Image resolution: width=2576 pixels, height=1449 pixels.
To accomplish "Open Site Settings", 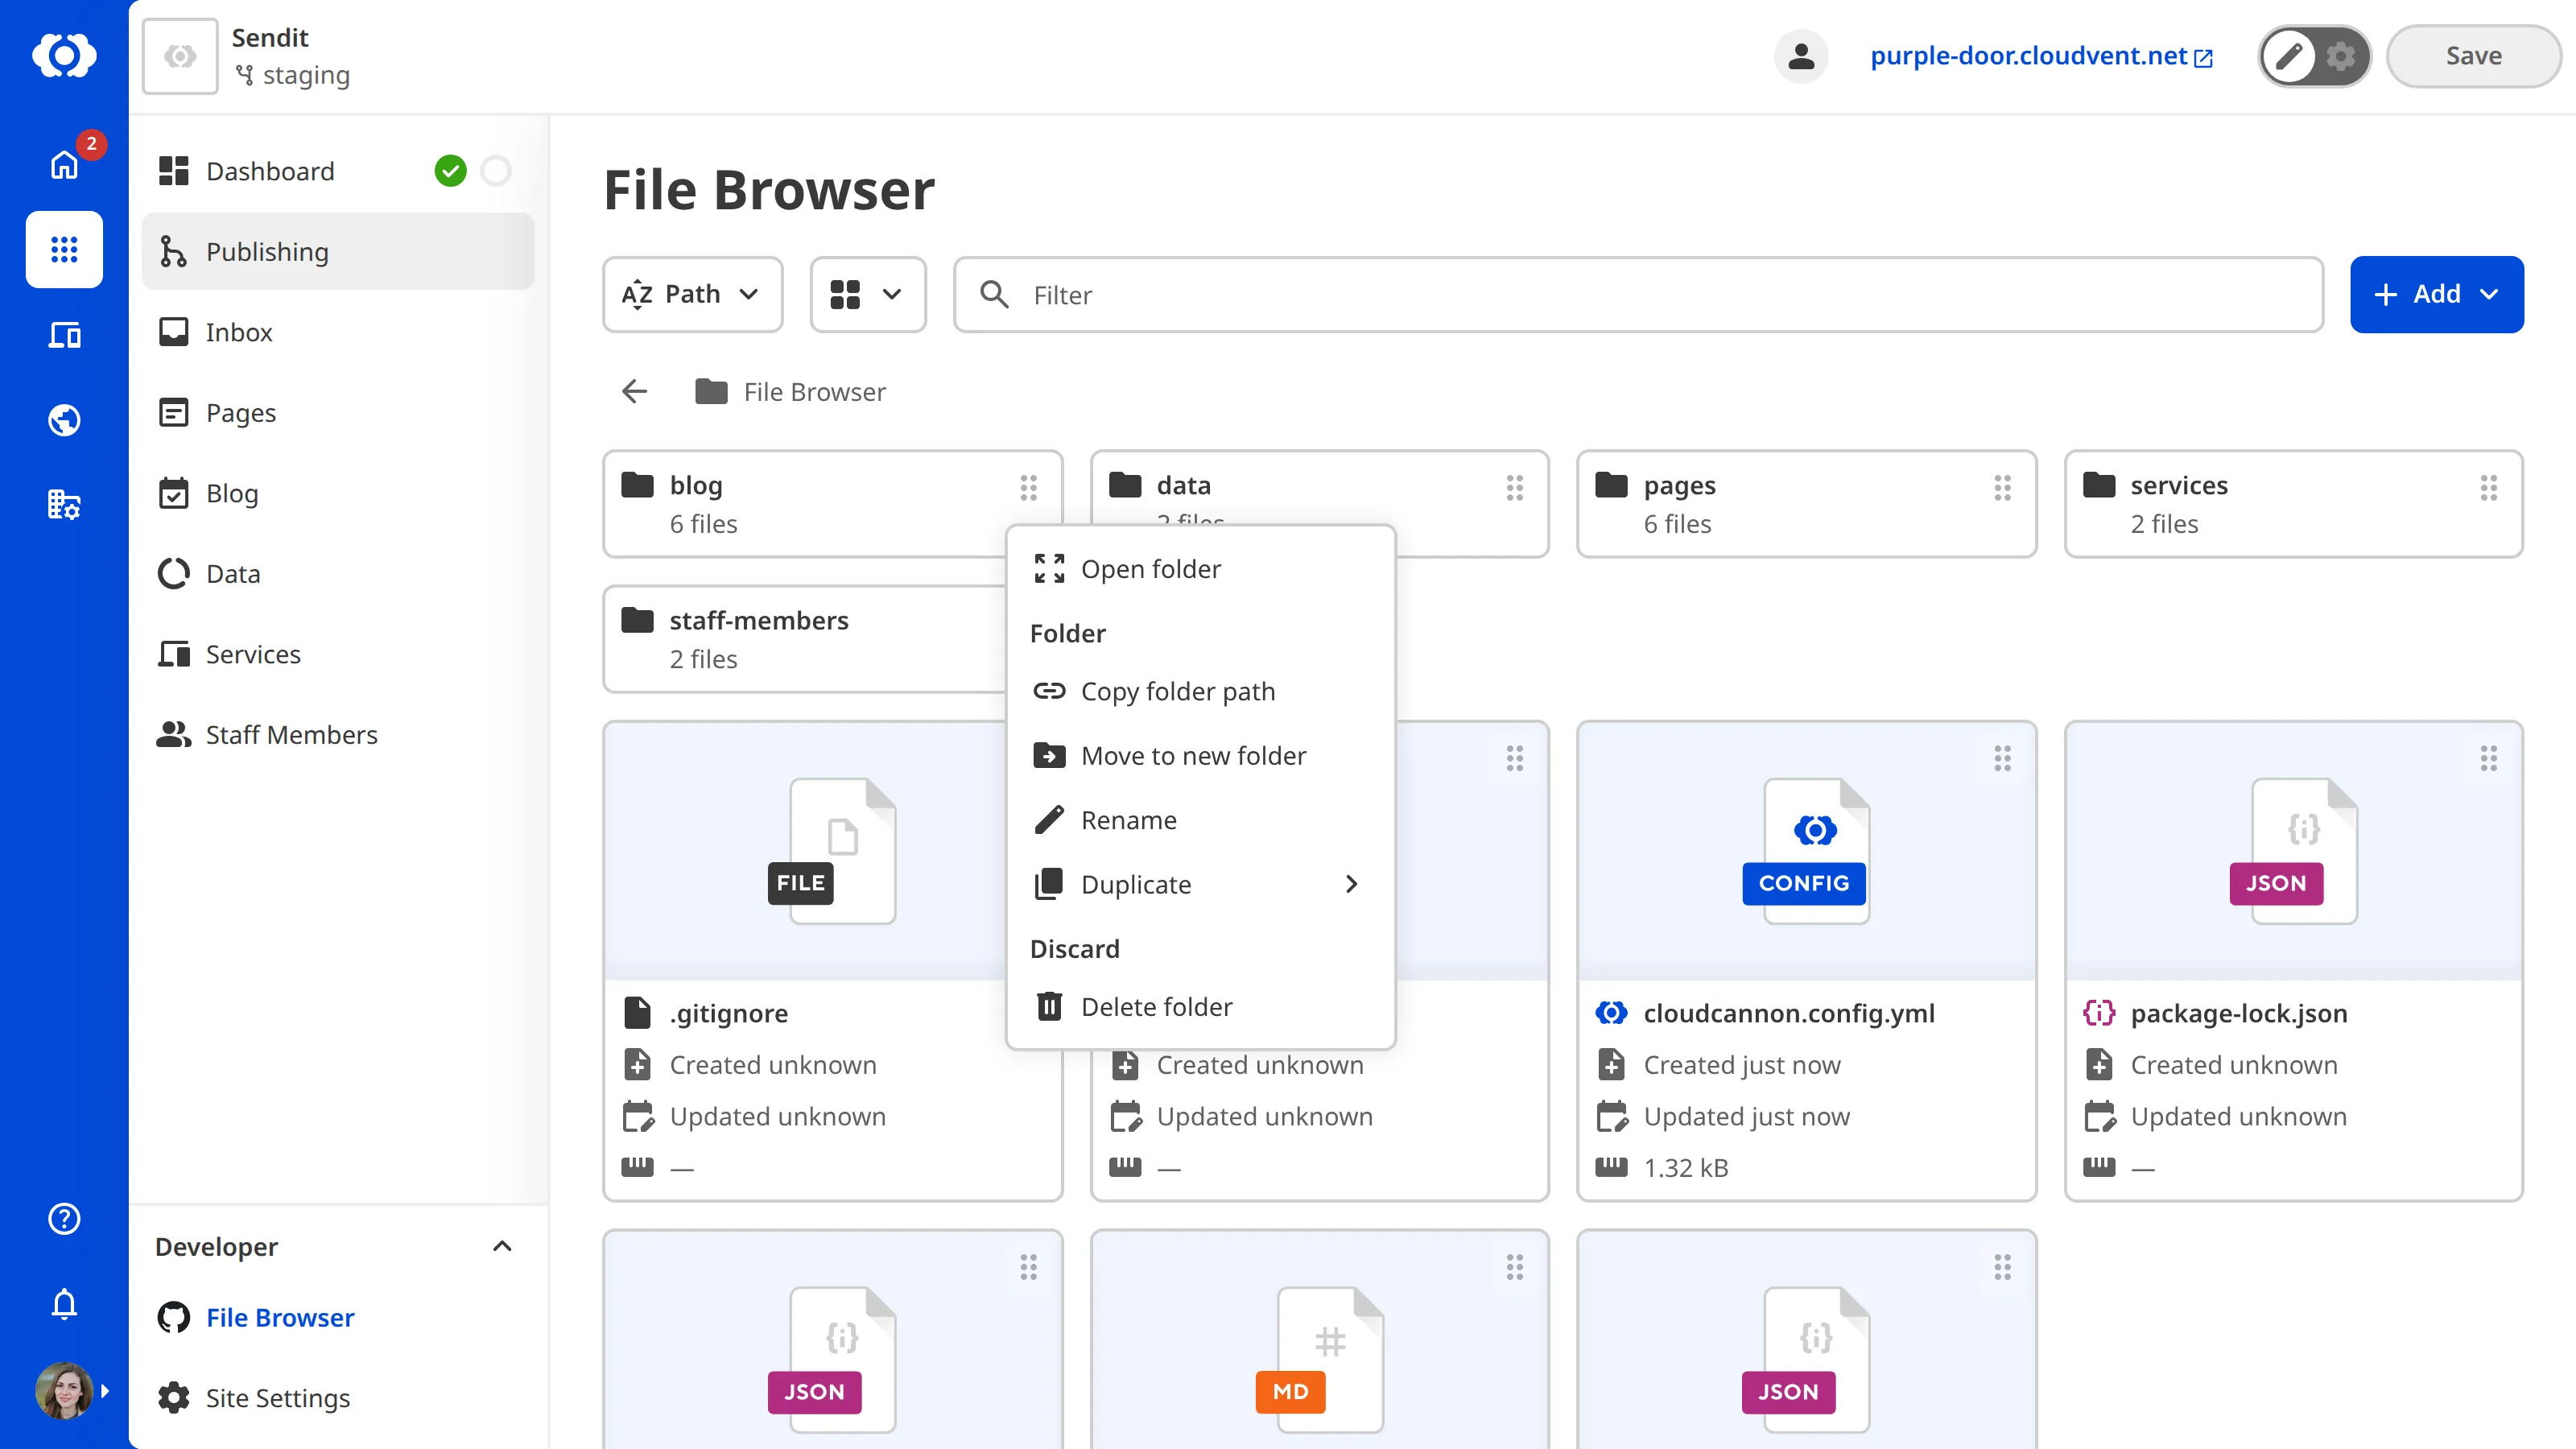I will [338, 1398].
